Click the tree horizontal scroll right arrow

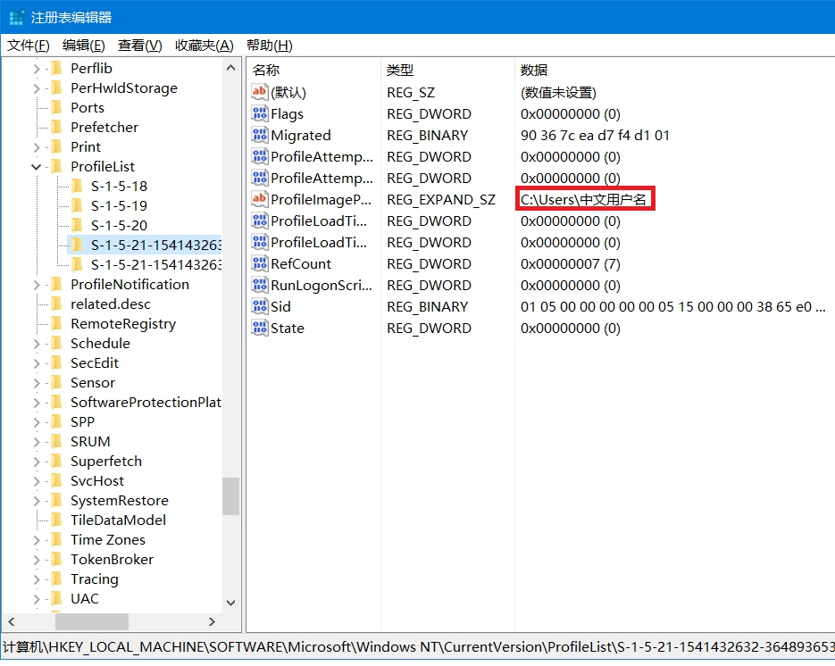click(x=212, y=621)
